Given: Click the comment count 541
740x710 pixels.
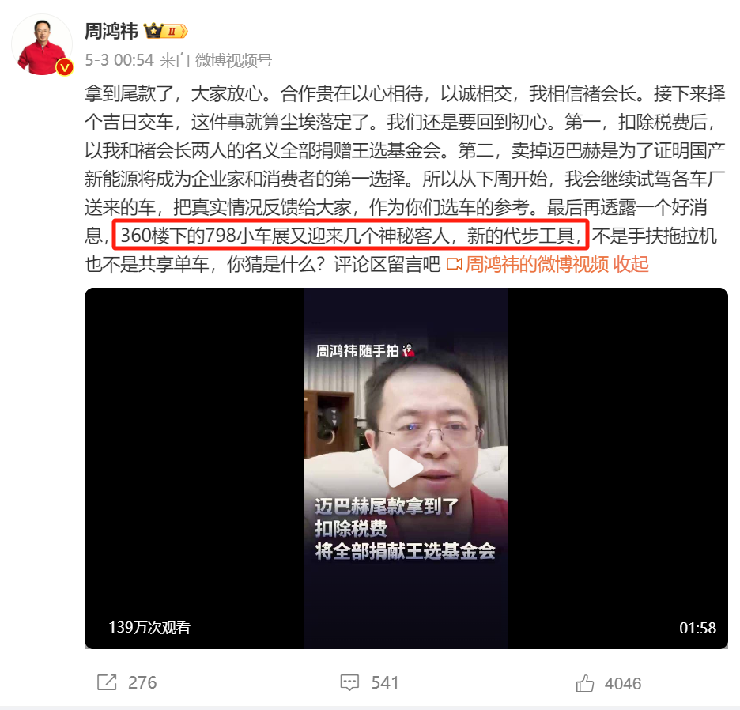Looking at the screenshot, I should click(385, 682).
